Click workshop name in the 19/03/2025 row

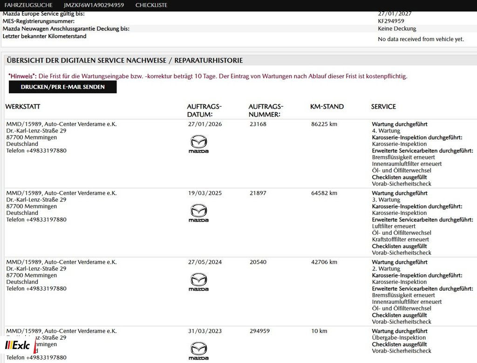pos(61,193)
